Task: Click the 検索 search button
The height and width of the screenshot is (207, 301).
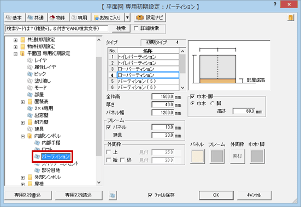Action: (x=121, y=28)
